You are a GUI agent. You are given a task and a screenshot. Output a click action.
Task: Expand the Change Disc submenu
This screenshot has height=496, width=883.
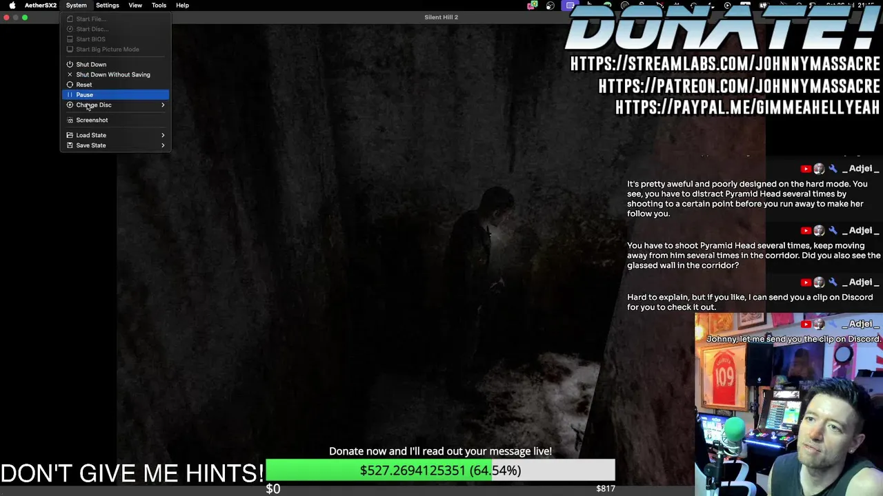pos(115,105)
